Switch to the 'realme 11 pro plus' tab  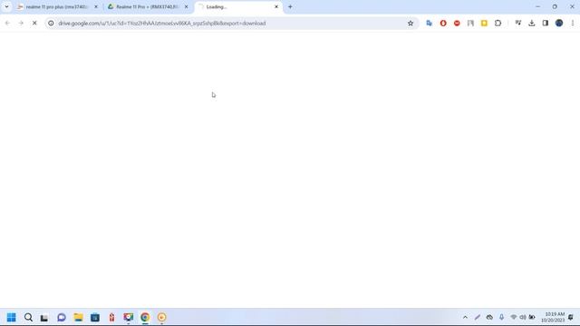point(57,6)
